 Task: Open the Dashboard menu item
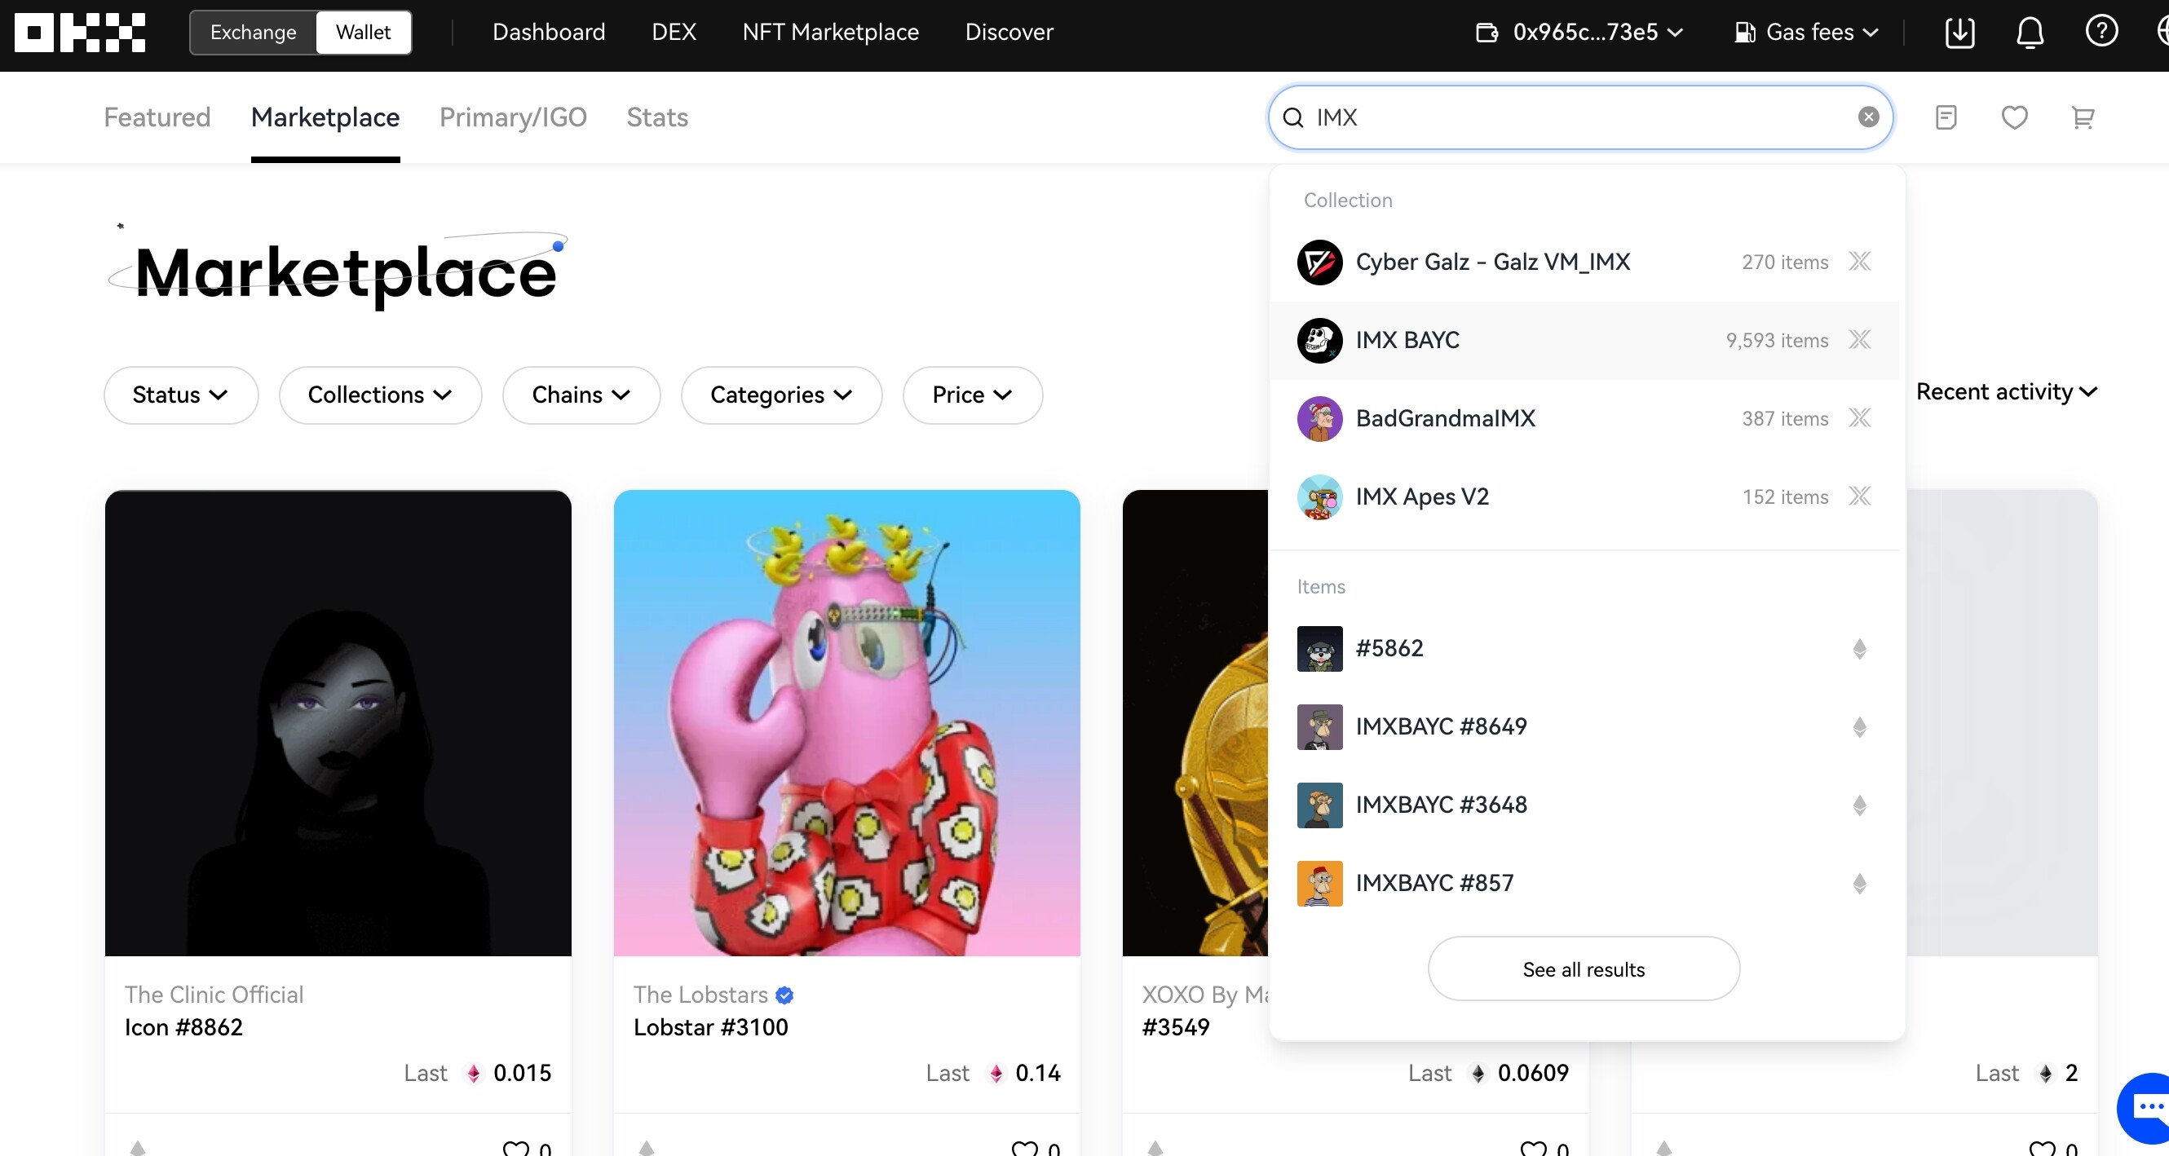pos(548,32)
